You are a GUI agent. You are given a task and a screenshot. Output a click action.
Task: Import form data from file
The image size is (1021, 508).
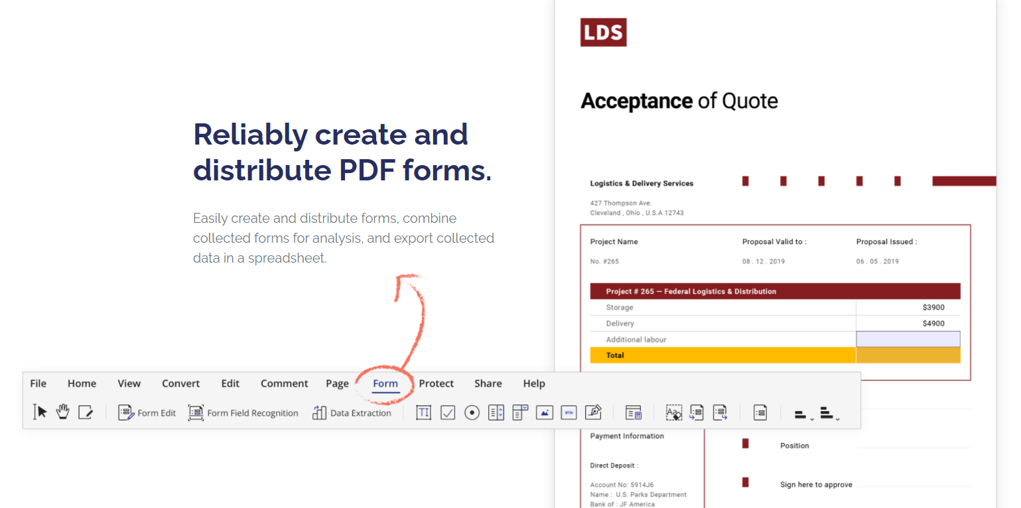pos(697,413)
